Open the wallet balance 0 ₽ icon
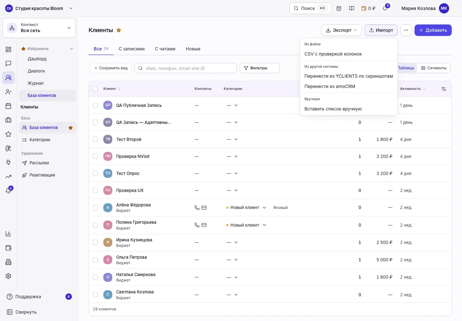462x321 pixels. click(368, 8)
